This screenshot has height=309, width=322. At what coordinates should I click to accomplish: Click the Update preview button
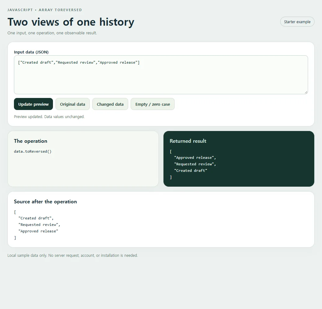33,104
